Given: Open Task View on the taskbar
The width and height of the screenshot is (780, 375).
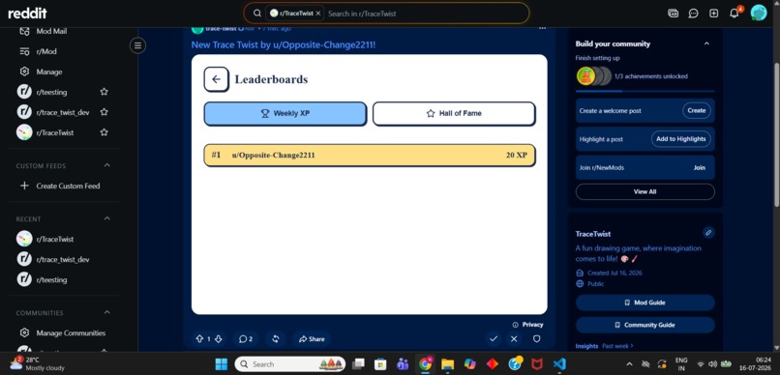Looking at the screenshot, I should point(358,364).
